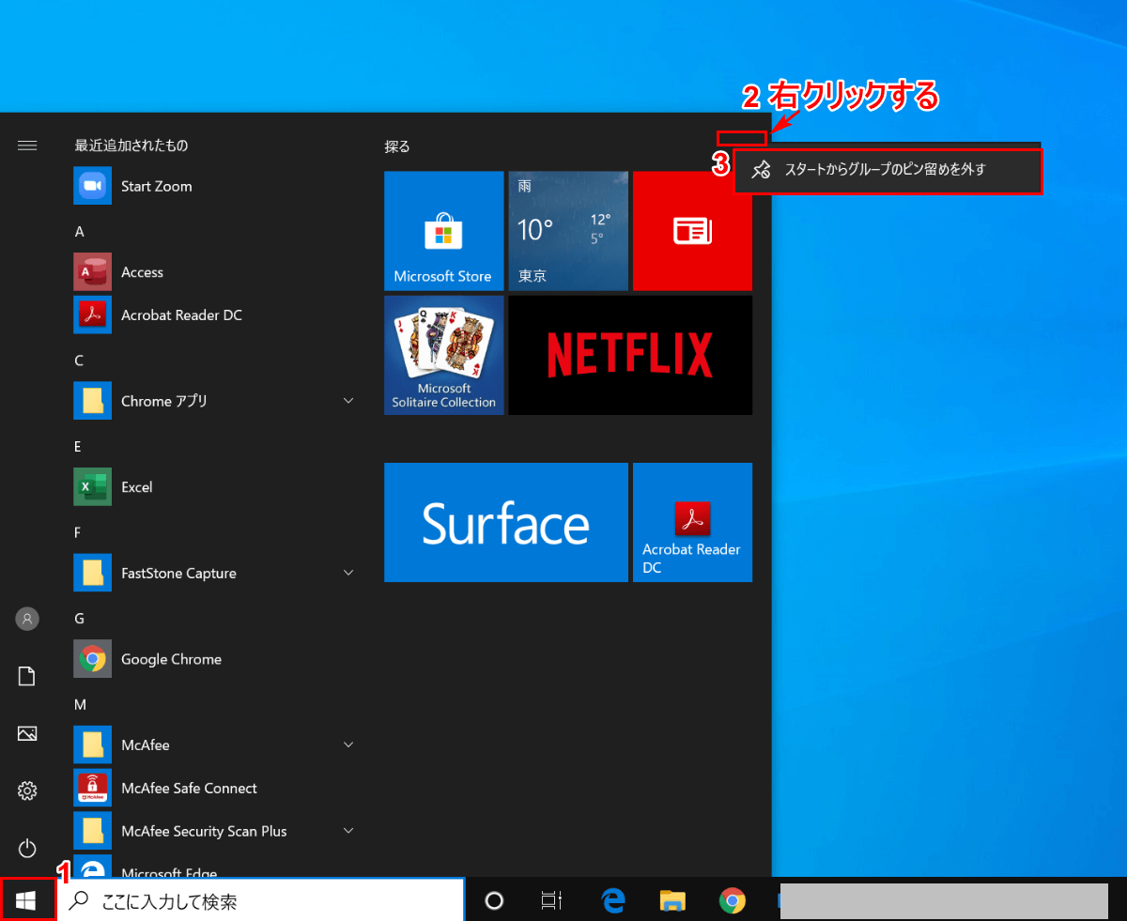The width and height of the screenshot is (1127, 921).
Task: Click the 最近追加されたもの header
Action: [131, 146]
